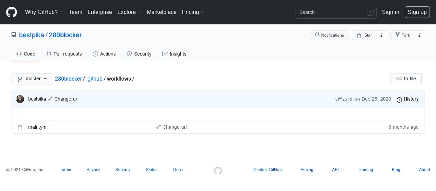This screenshot has width=436, height=191.
Task: Fork the repository using Fork button
Action: [x=402, y=35]
